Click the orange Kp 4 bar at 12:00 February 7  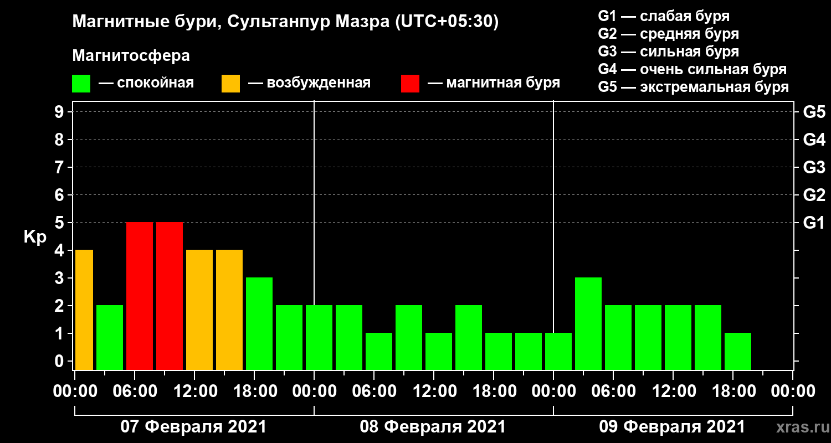click(x=199, y=310)
